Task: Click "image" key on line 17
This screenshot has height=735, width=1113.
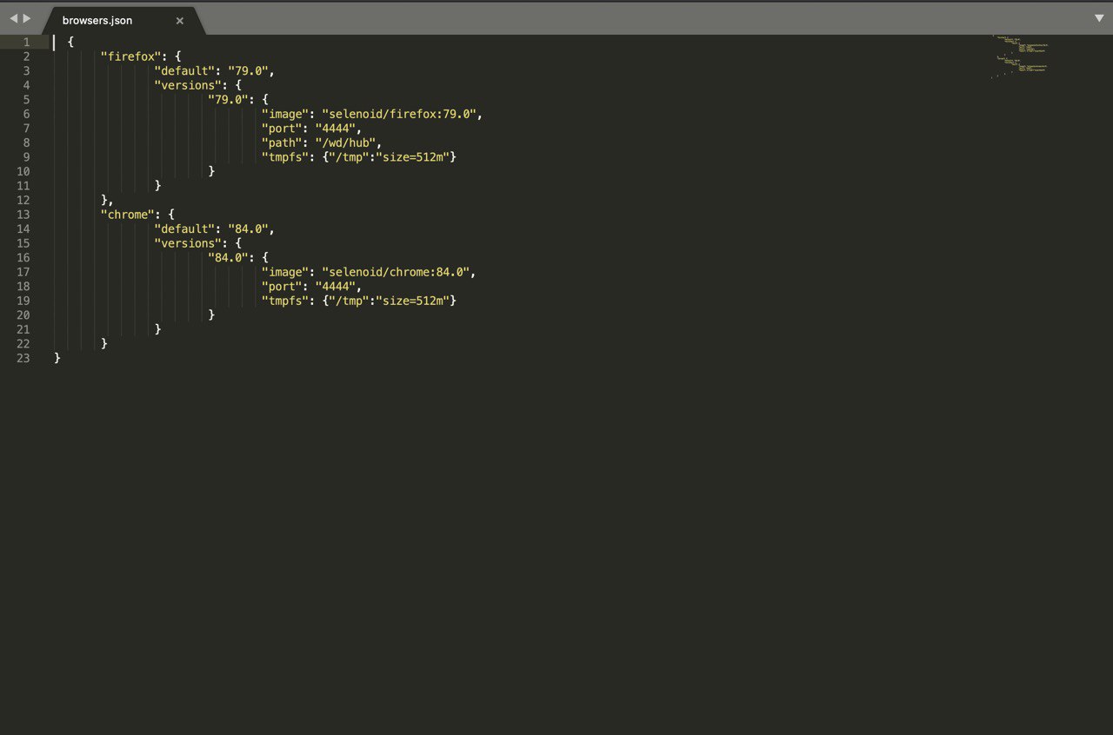Action: [x=285, y=272]
